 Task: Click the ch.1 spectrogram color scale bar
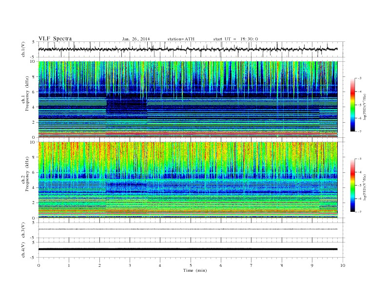pos(352,105)
